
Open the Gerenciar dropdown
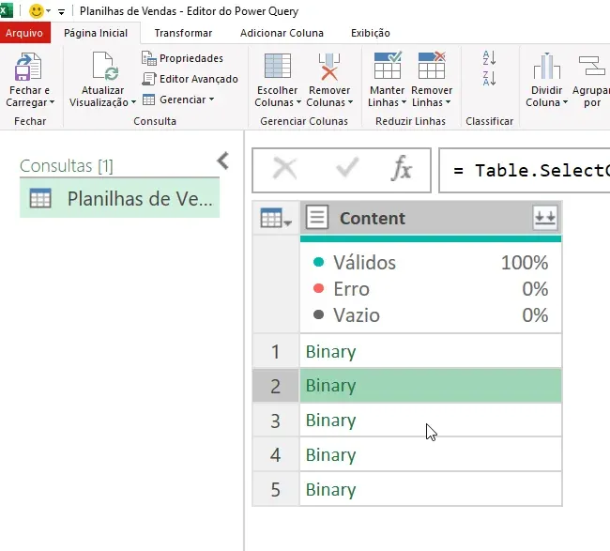[178, 99]
